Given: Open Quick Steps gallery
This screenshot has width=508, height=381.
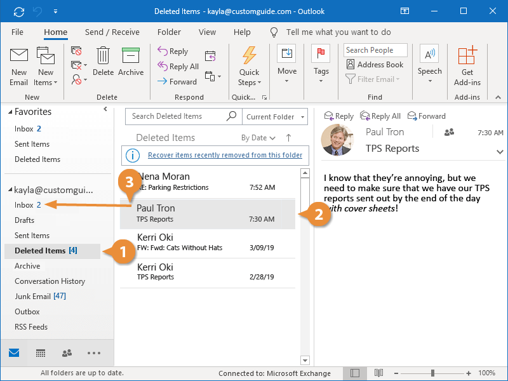Looking at the screenshot, I should [249, 67].
